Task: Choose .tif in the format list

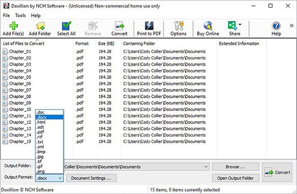Action: 49,162
